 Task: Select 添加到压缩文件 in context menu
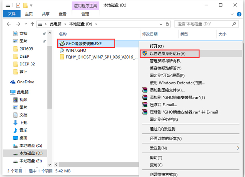167,90
